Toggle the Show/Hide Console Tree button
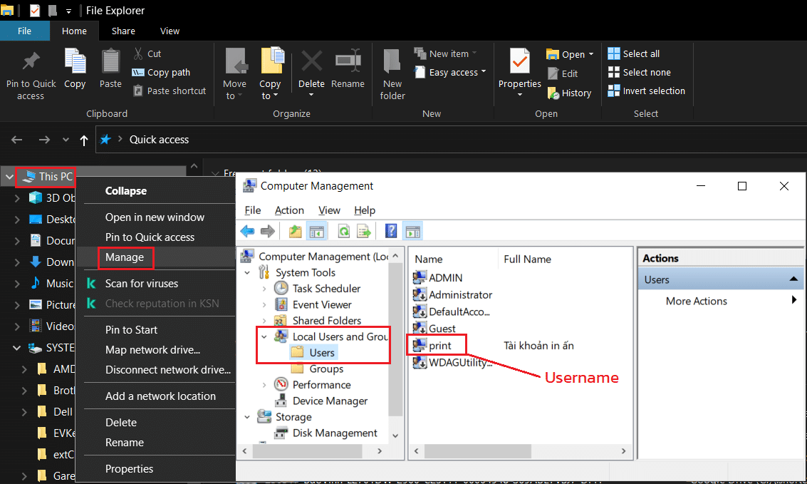The width and height of the screenshot is (807, 484). click(316, 231)
